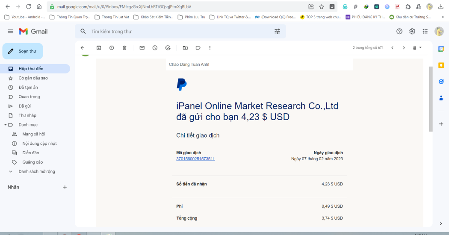Archive this email

[x=99, y=48]
